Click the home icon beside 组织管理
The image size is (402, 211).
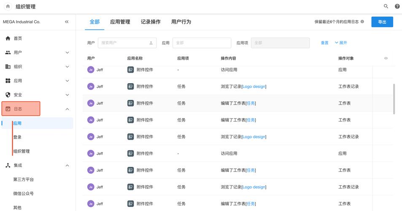click(8, 6)
